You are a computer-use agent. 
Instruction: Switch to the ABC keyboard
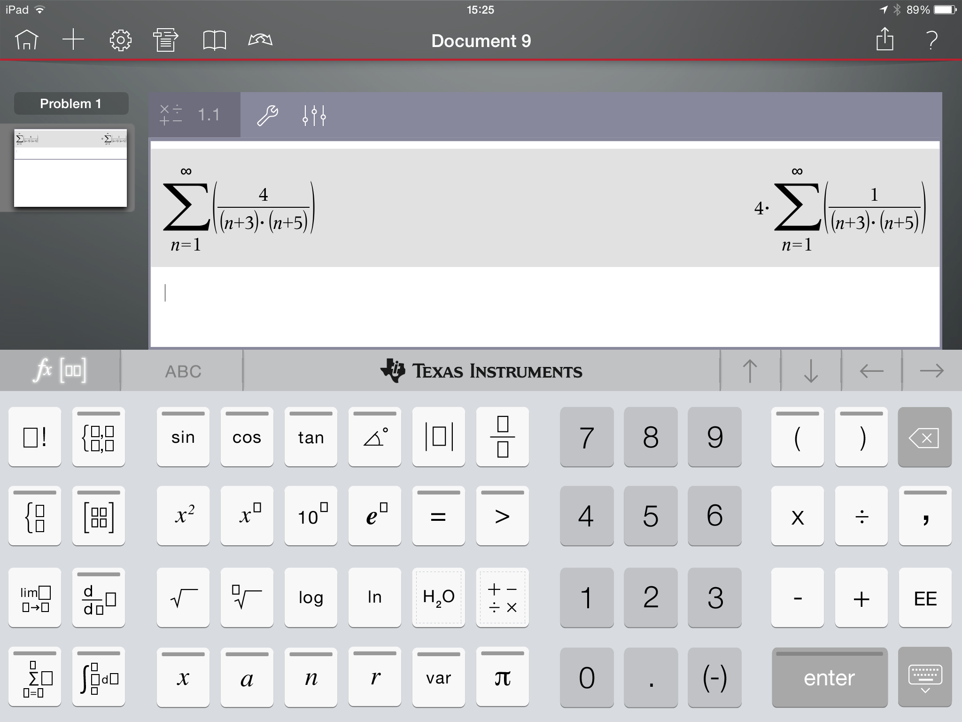click(x=182, y=371)
